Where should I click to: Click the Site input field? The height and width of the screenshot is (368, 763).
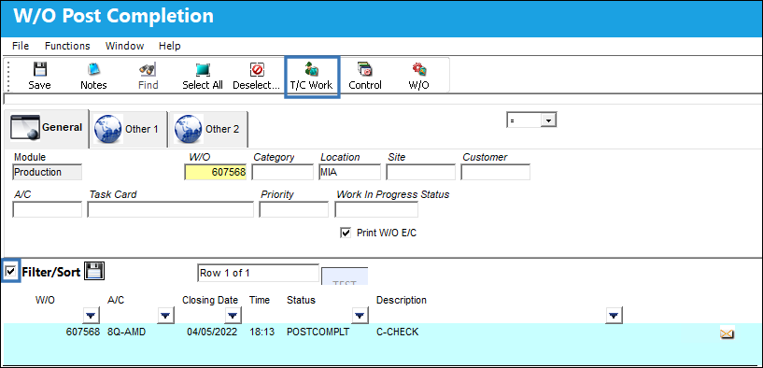421,172
